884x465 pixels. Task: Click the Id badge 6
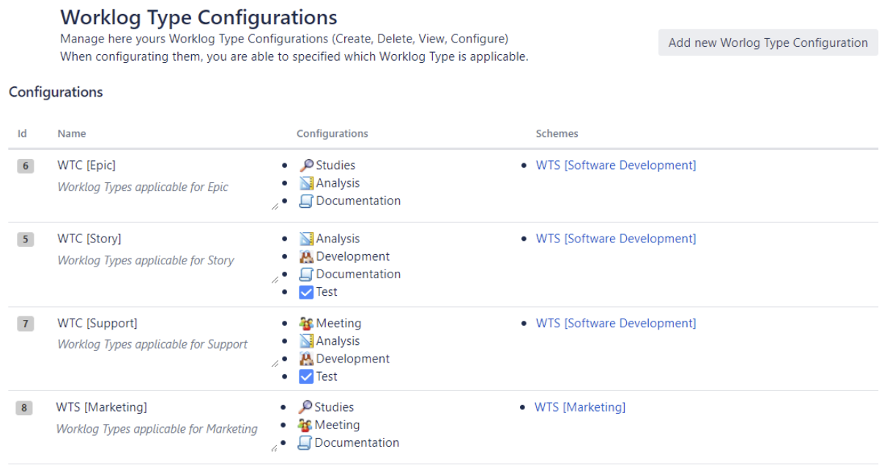26,166
